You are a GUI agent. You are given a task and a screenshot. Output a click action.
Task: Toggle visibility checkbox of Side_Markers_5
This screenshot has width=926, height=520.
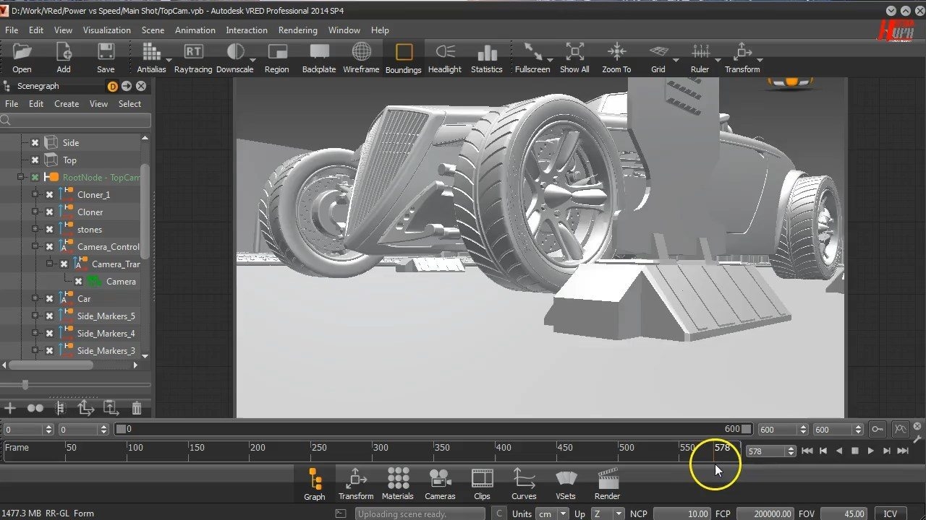coord(49,316)
